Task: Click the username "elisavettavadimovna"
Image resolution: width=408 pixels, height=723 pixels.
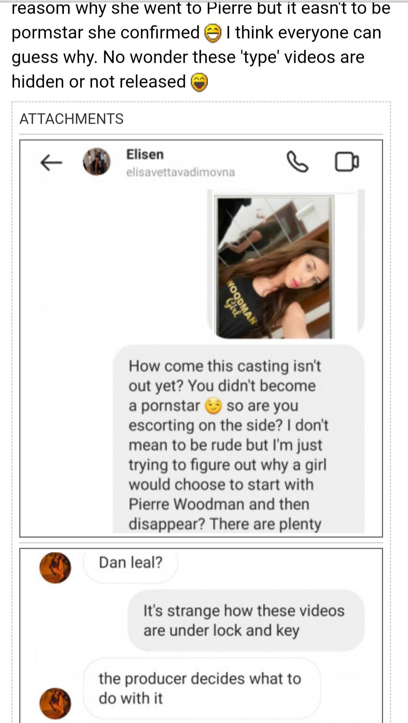Action: click(x=180, y=172)
